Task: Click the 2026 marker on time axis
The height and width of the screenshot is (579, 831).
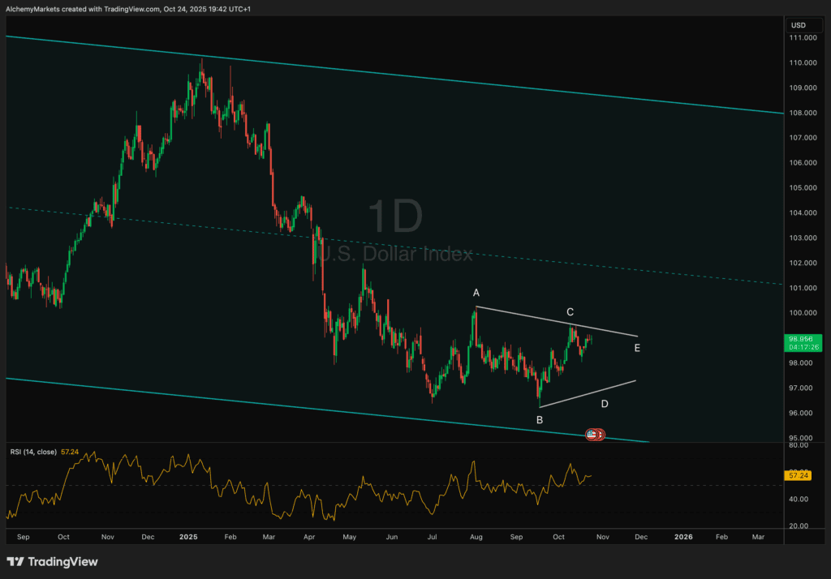Action: pyautogui.click(x=683, y=537)
